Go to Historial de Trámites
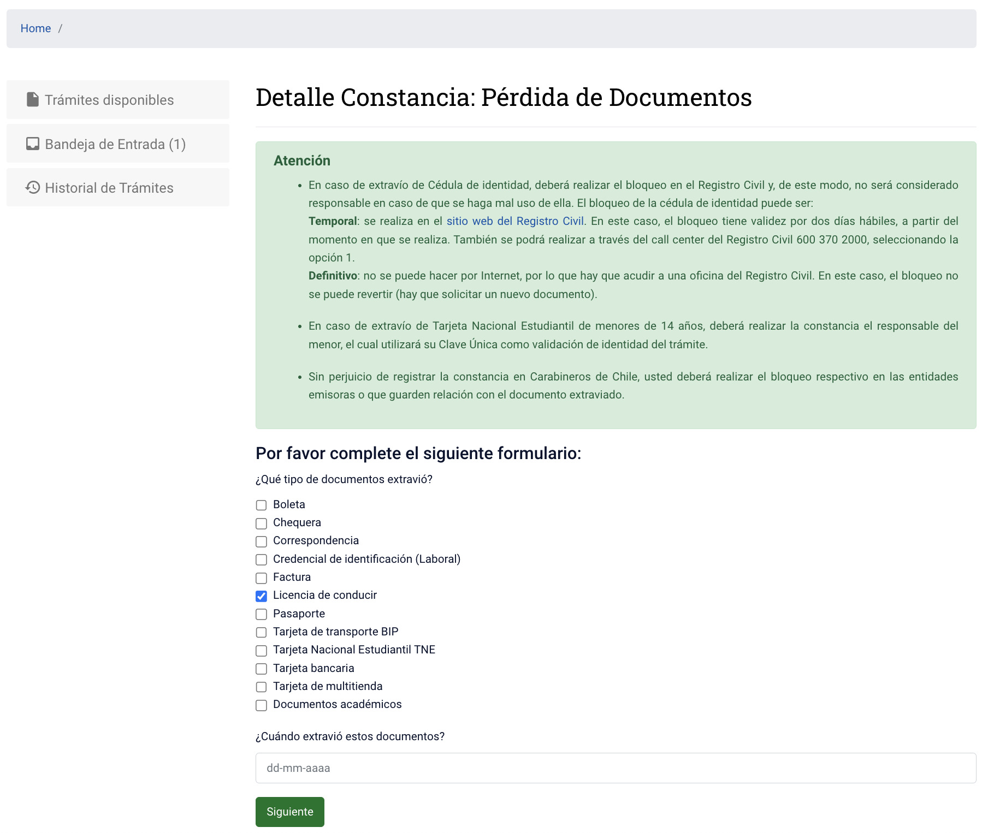The height and width of the screenshot is (833, 994). (x=109, y=187)
